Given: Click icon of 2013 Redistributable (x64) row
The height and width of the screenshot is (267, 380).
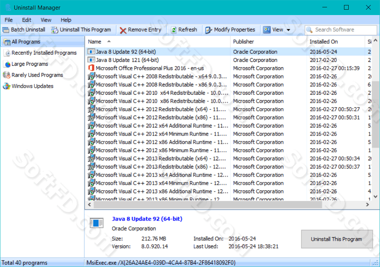Looking at the screenshot, I should pyautogui.click(x=91, y=158).
